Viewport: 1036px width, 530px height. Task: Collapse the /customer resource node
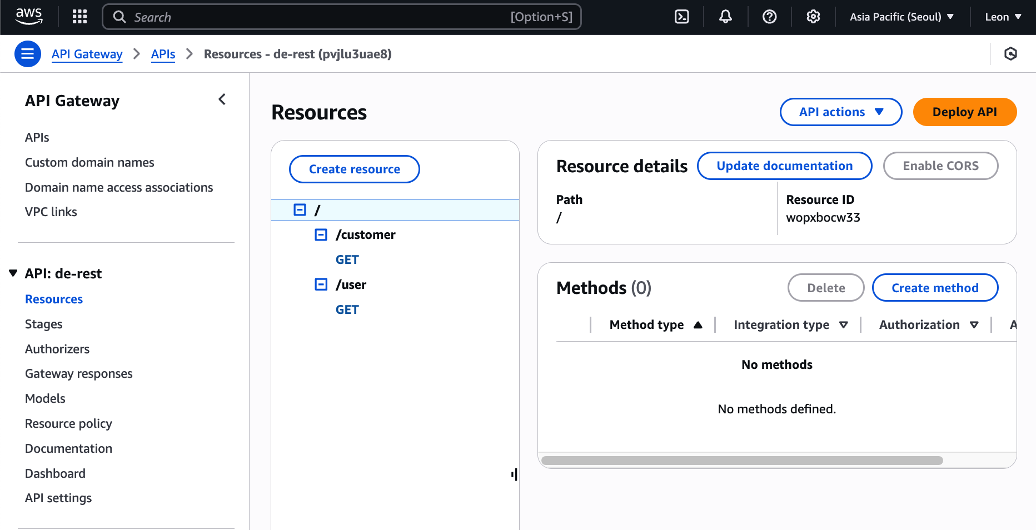point(321,234)
